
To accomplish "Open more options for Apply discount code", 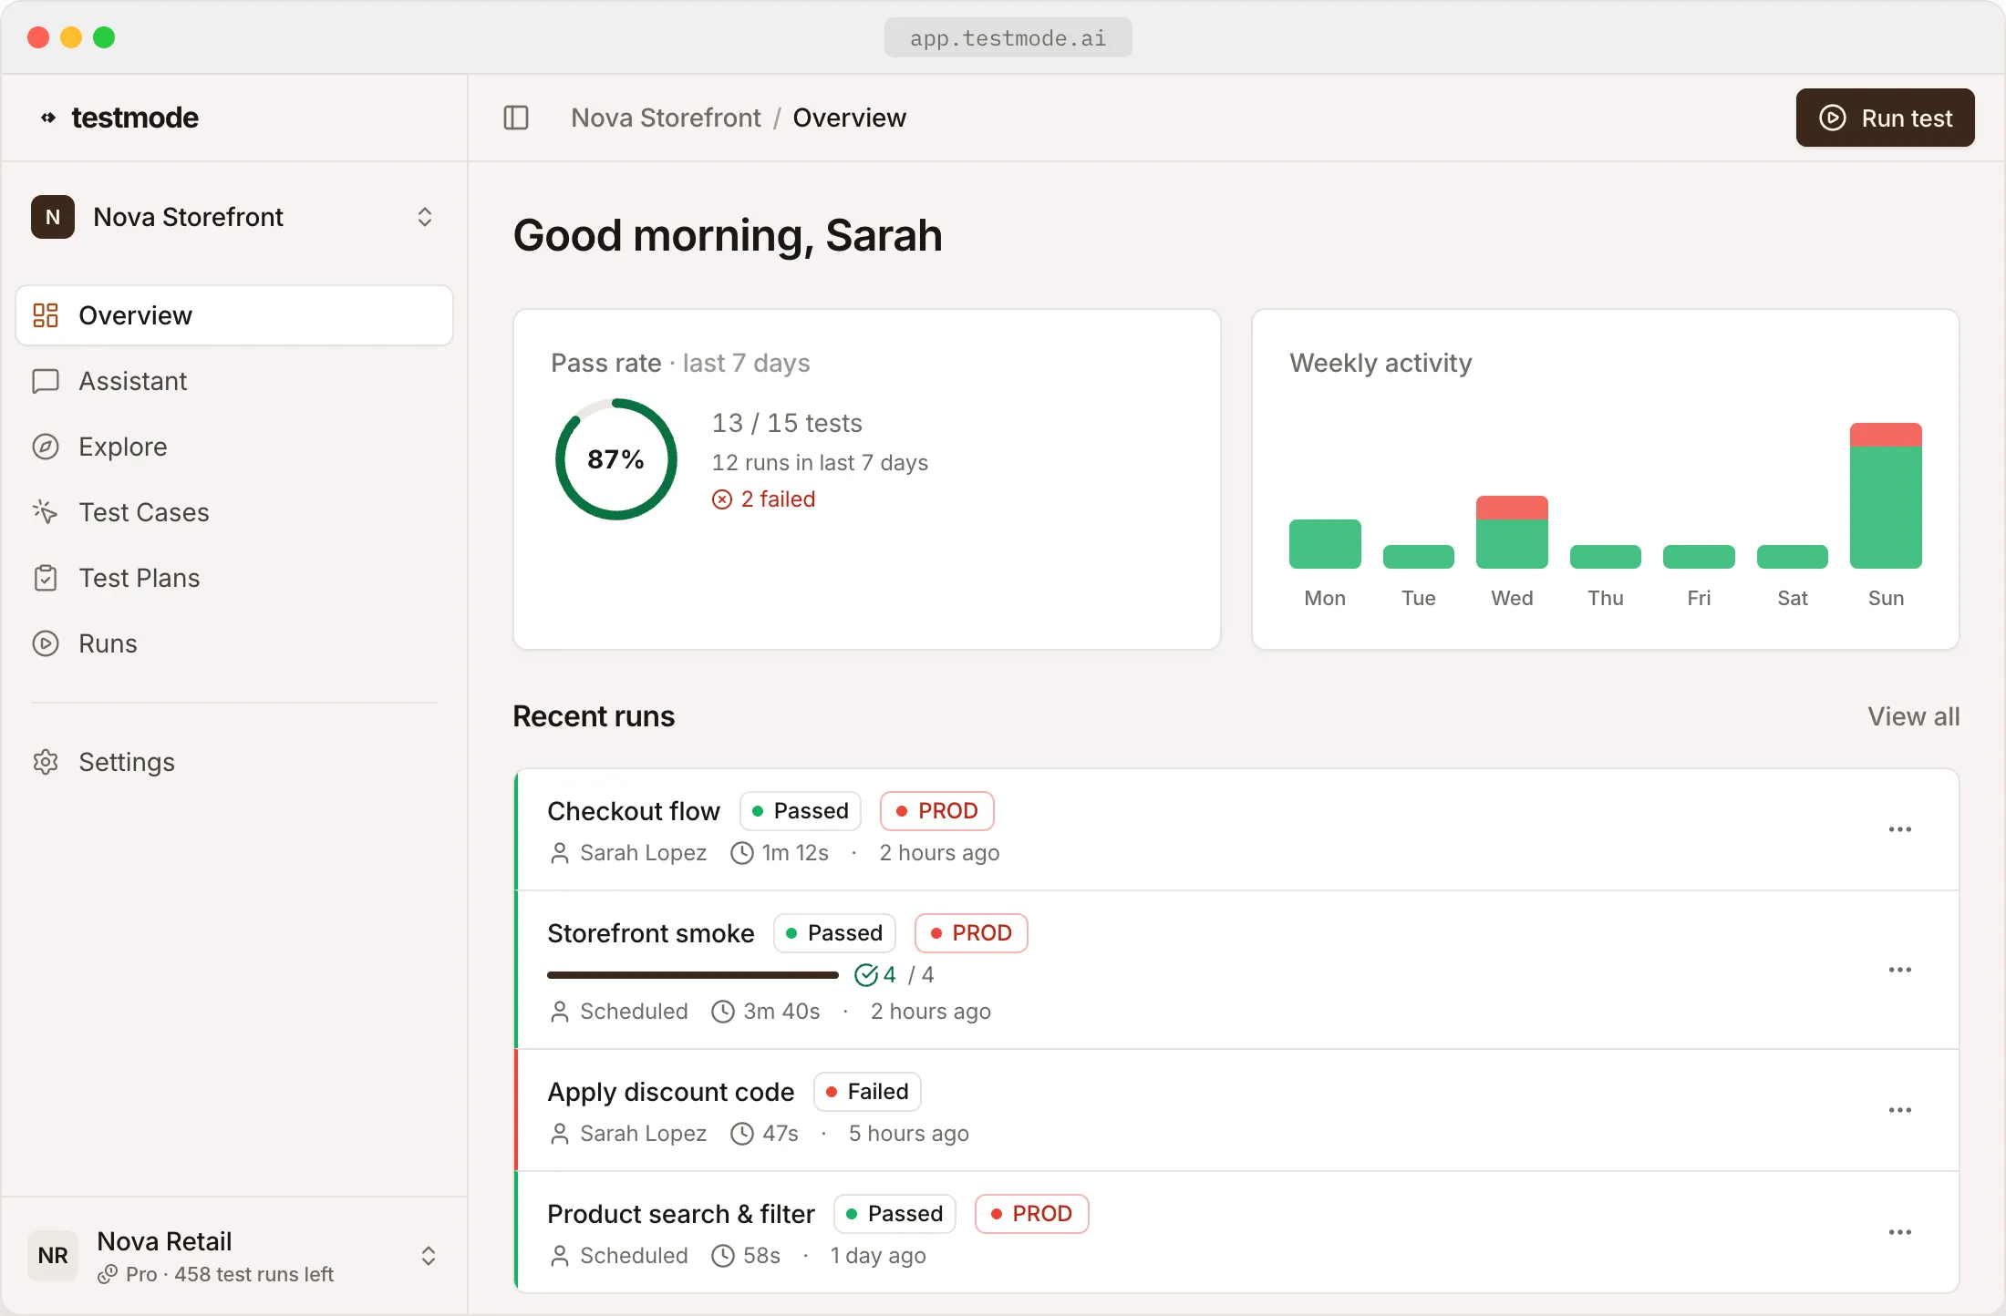I will point(1900,1110).
